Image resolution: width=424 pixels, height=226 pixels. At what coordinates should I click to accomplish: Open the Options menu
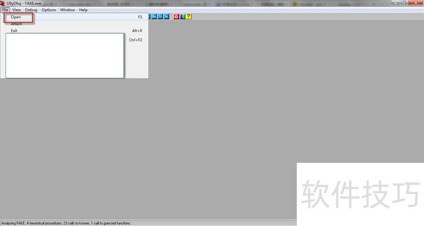click(48, 10)
